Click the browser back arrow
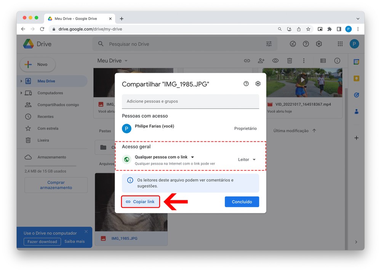This screenshot has width=381, height=272. 23,29
